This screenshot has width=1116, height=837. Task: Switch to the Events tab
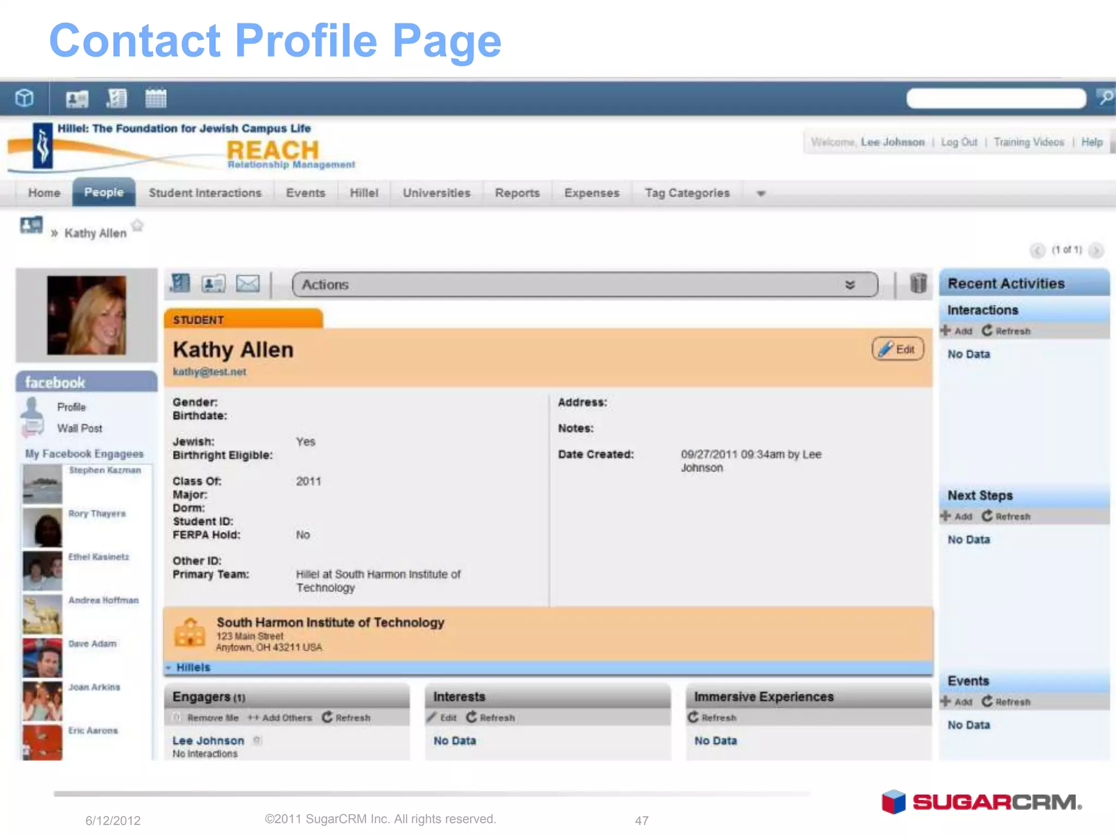click(x=305, y=193)
